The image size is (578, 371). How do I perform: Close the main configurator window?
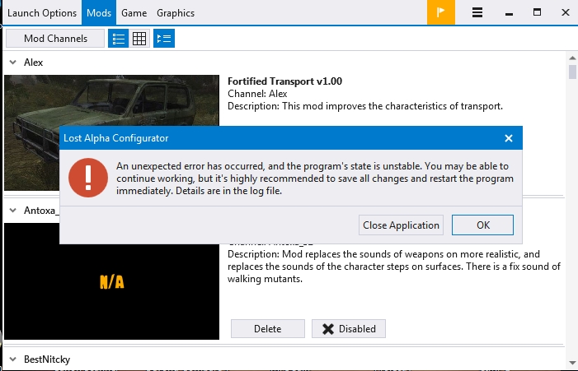566,12
